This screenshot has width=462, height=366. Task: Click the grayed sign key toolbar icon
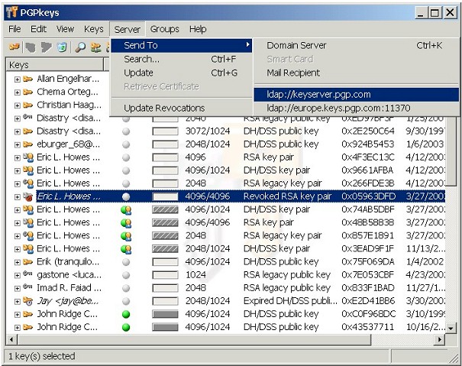point(47,47)
